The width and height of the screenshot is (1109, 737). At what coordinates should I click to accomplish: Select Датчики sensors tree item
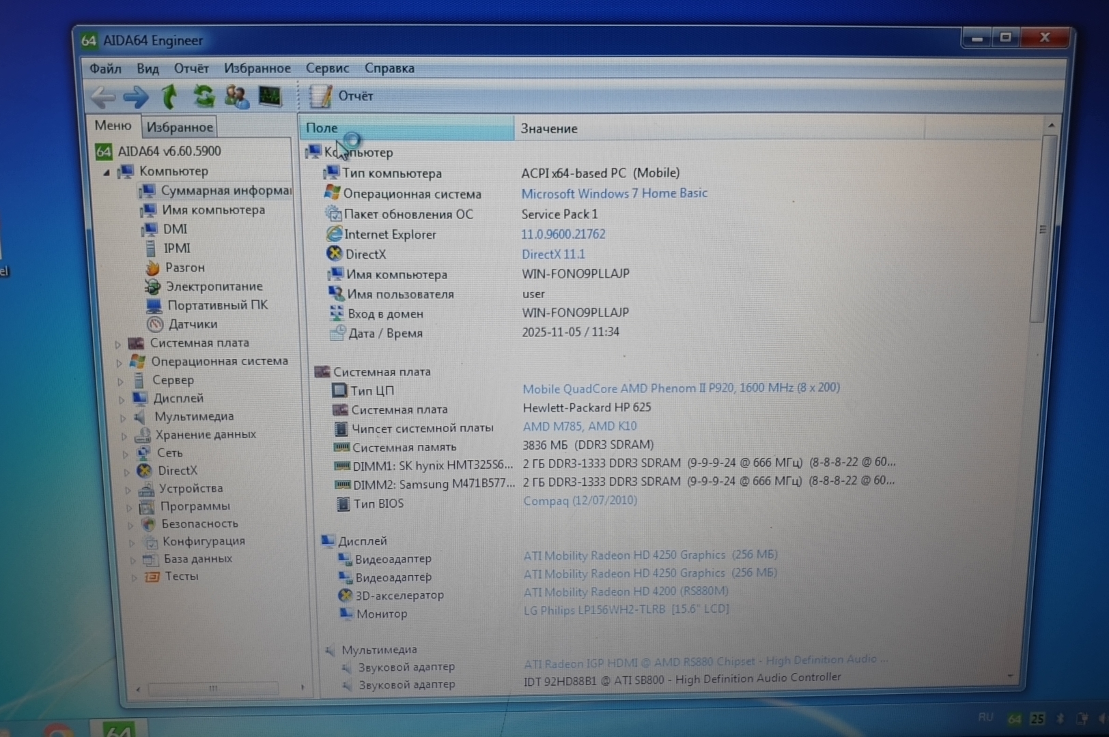click(x=193, y=324)
